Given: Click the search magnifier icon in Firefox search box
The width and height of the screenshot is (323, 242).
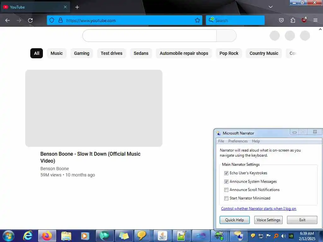Looking at the screenshot, I should coord(211,20).
